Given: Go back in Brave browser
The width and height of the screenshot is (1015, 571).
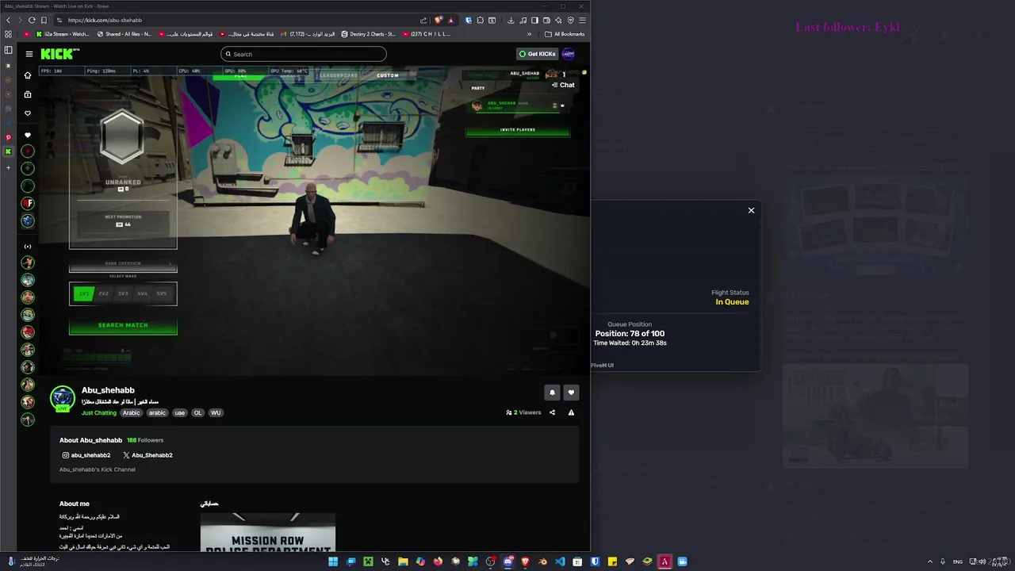Looking at the screenshot, I should pyautogui.click(x=9, y=20).
